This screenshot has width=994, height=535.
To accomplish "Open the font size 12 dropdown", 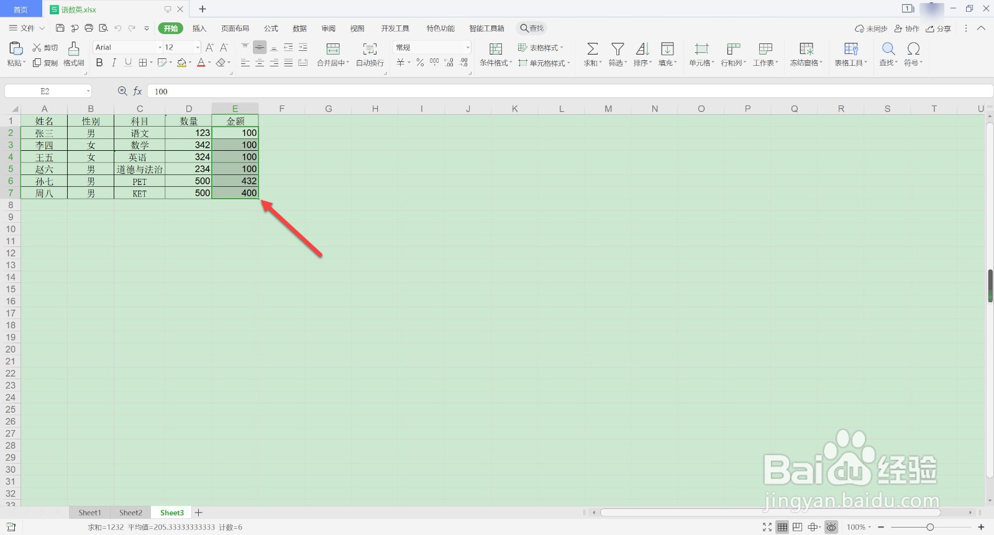I will (x=198, y=47).
